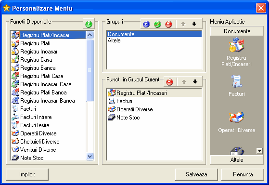
Task: Select Registru Plati Casa text
Action: point(42,76)
